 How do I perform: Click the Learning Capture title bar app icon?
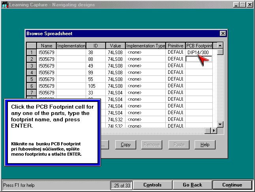tap(4, 4)
